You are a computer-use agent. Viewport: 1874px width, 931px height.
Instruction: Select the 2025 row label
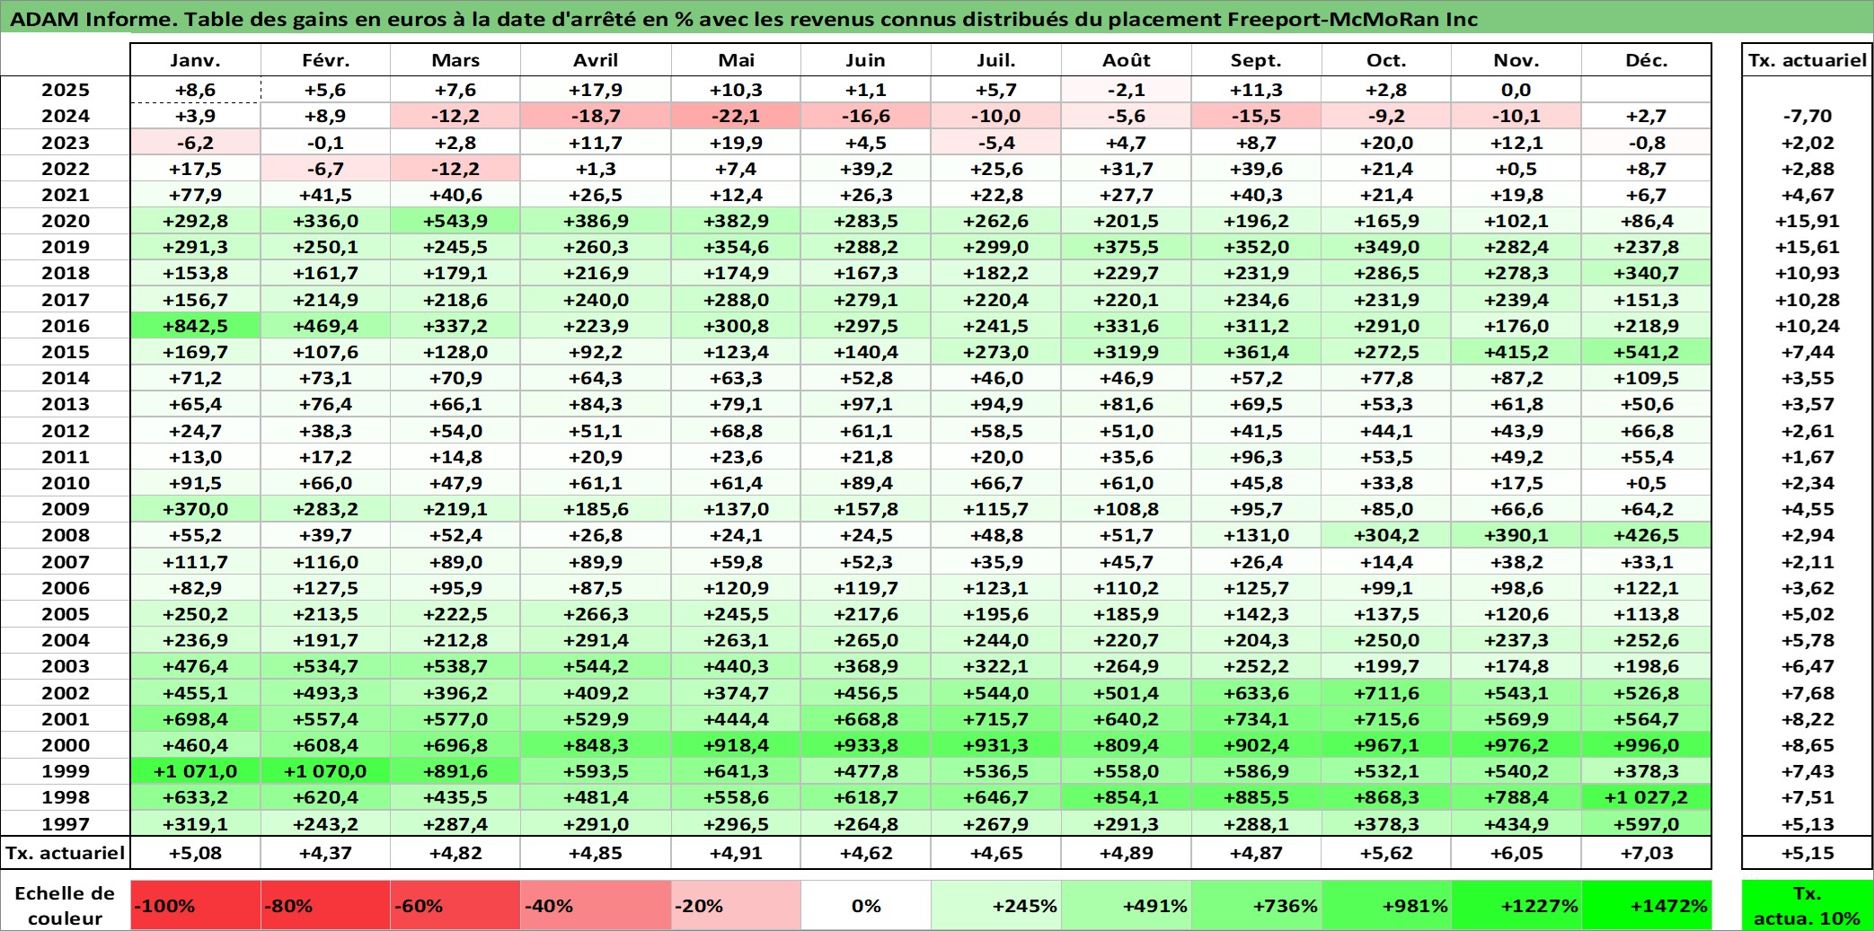point(66,90)
